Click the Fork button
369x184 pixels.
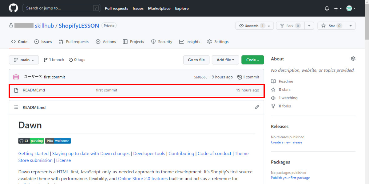point(290,26)
